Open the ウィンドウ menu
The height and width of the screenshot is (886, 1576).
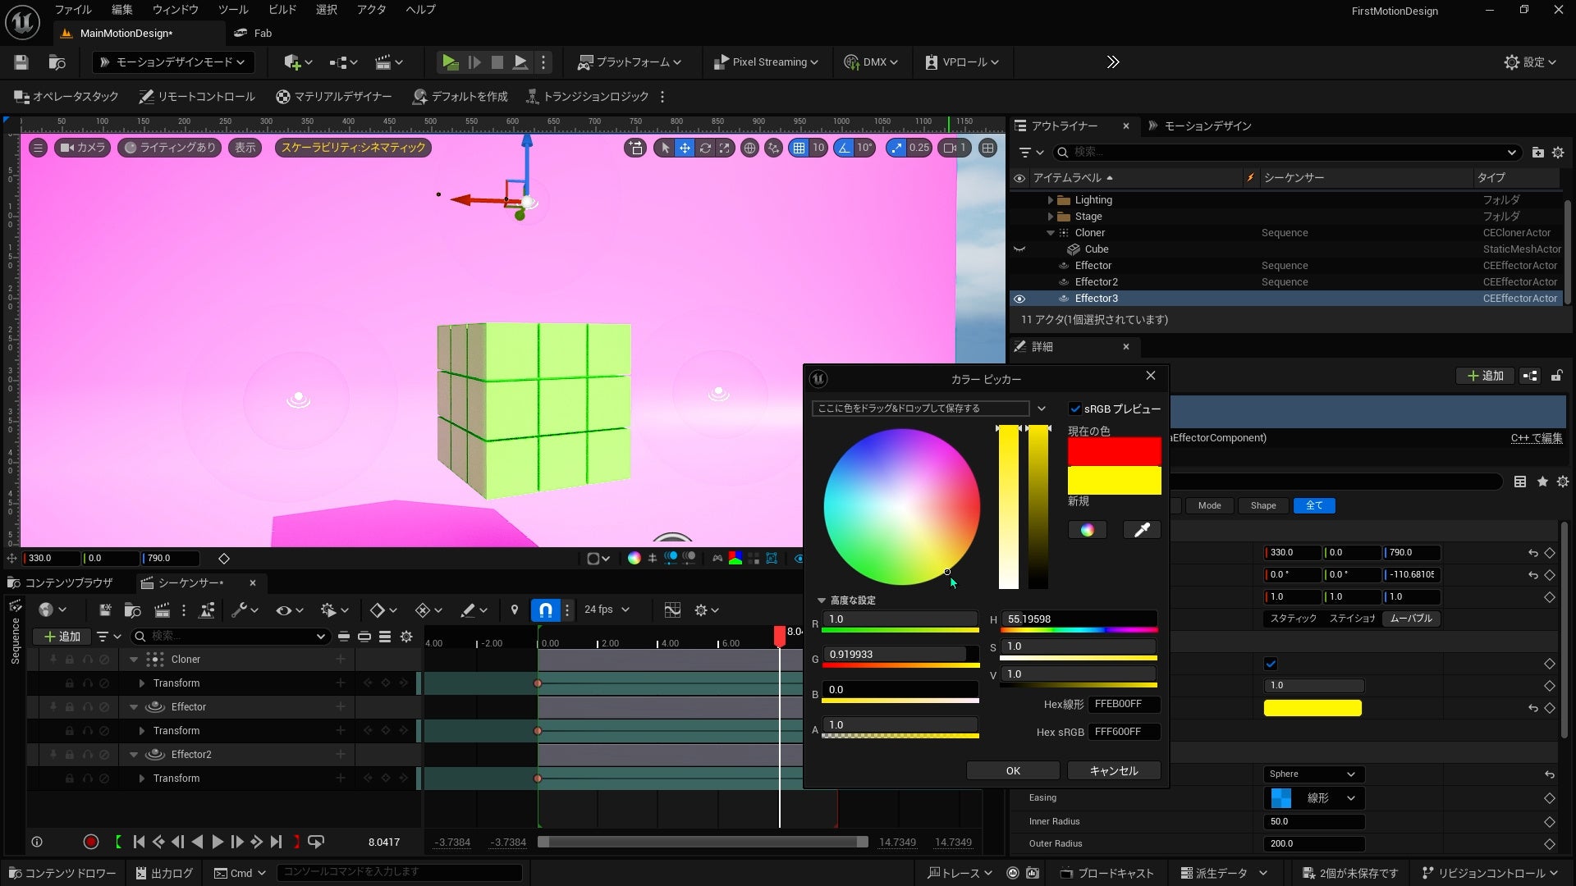(x=175, y=10)
